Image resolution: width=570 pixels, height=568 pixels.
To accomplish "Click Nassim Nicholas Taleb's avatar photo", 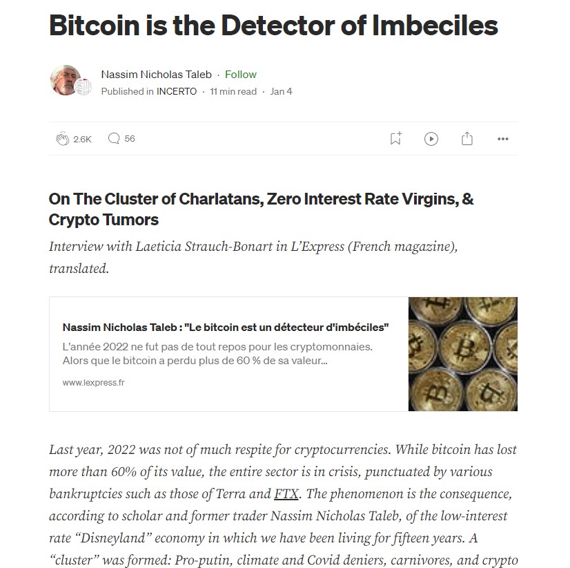I will (x=65, y=80).
